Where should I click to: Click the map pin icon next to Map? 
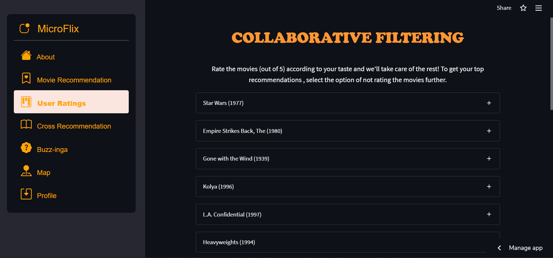click(x=26, y=171)
